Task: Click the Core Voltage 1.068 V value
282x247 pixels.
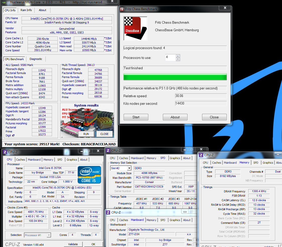Action: click(67, 182)
